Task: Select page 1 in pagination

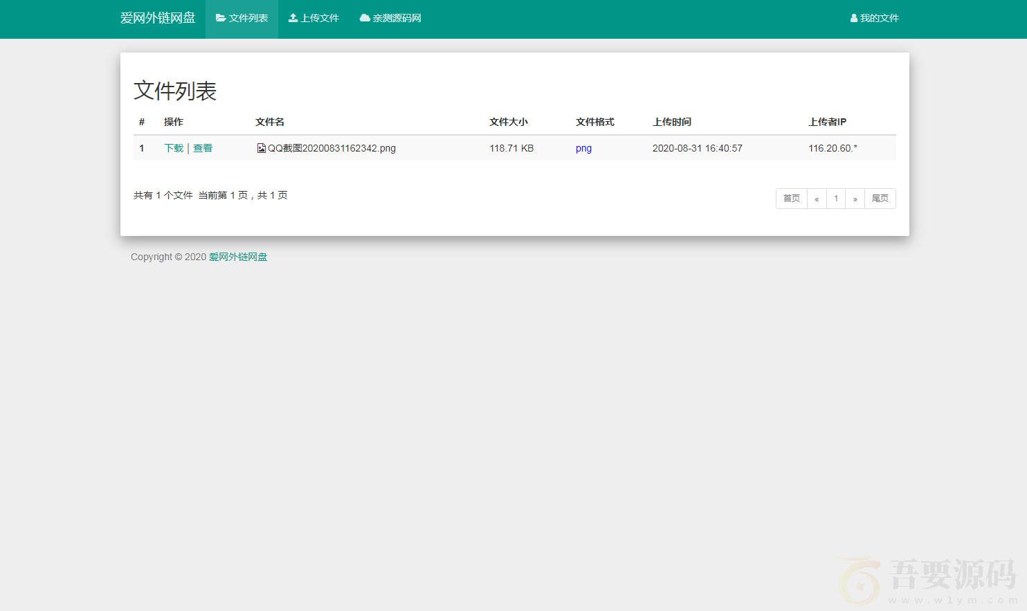Action: coord(836,199)
